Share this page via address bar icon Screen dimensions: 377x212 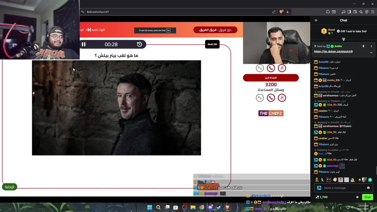[274, 12]
